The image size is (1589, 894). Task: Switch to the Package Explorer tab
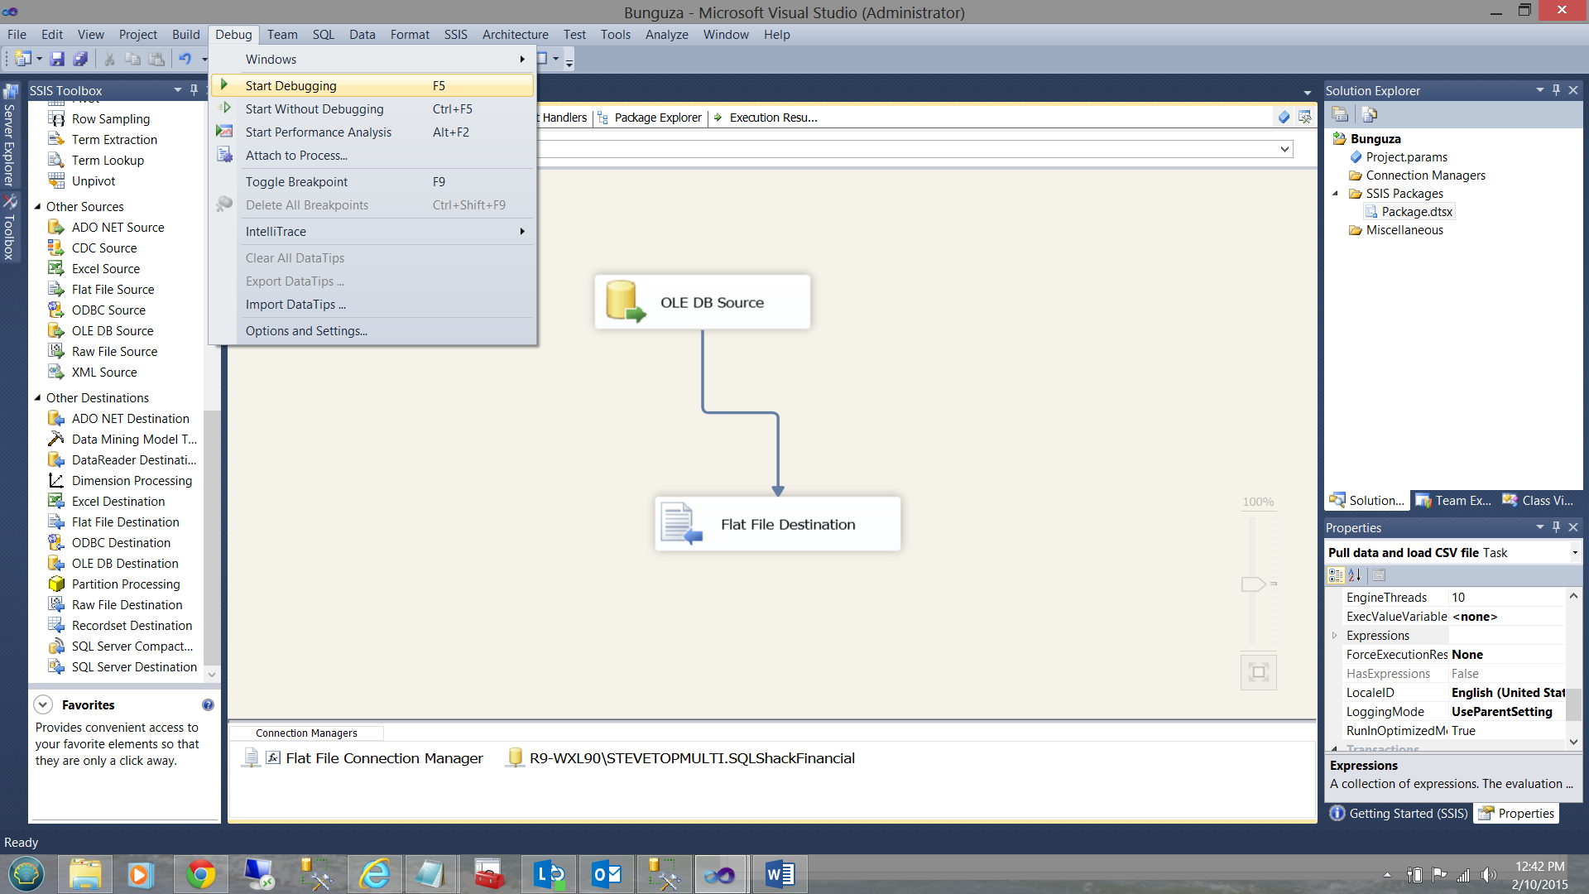point(657,118)
